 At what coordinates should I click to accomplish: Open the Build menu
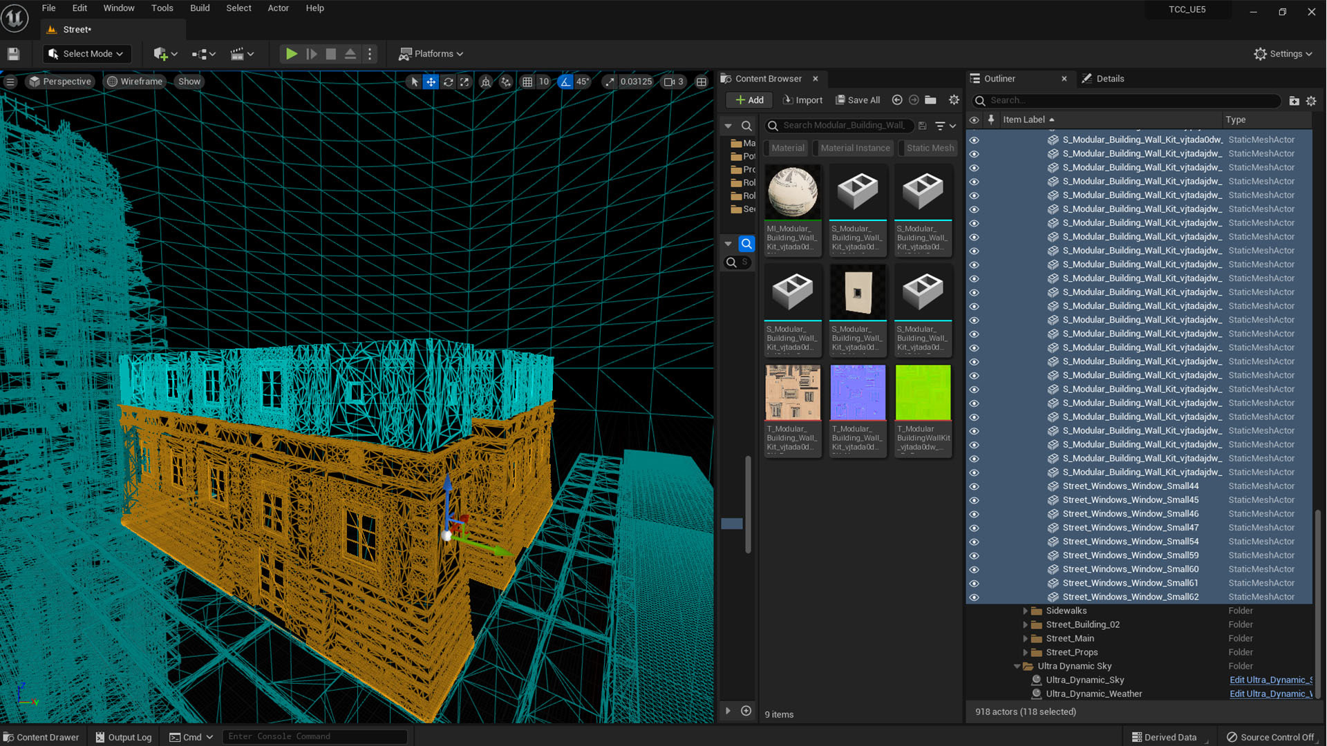[x=200, y=8]
